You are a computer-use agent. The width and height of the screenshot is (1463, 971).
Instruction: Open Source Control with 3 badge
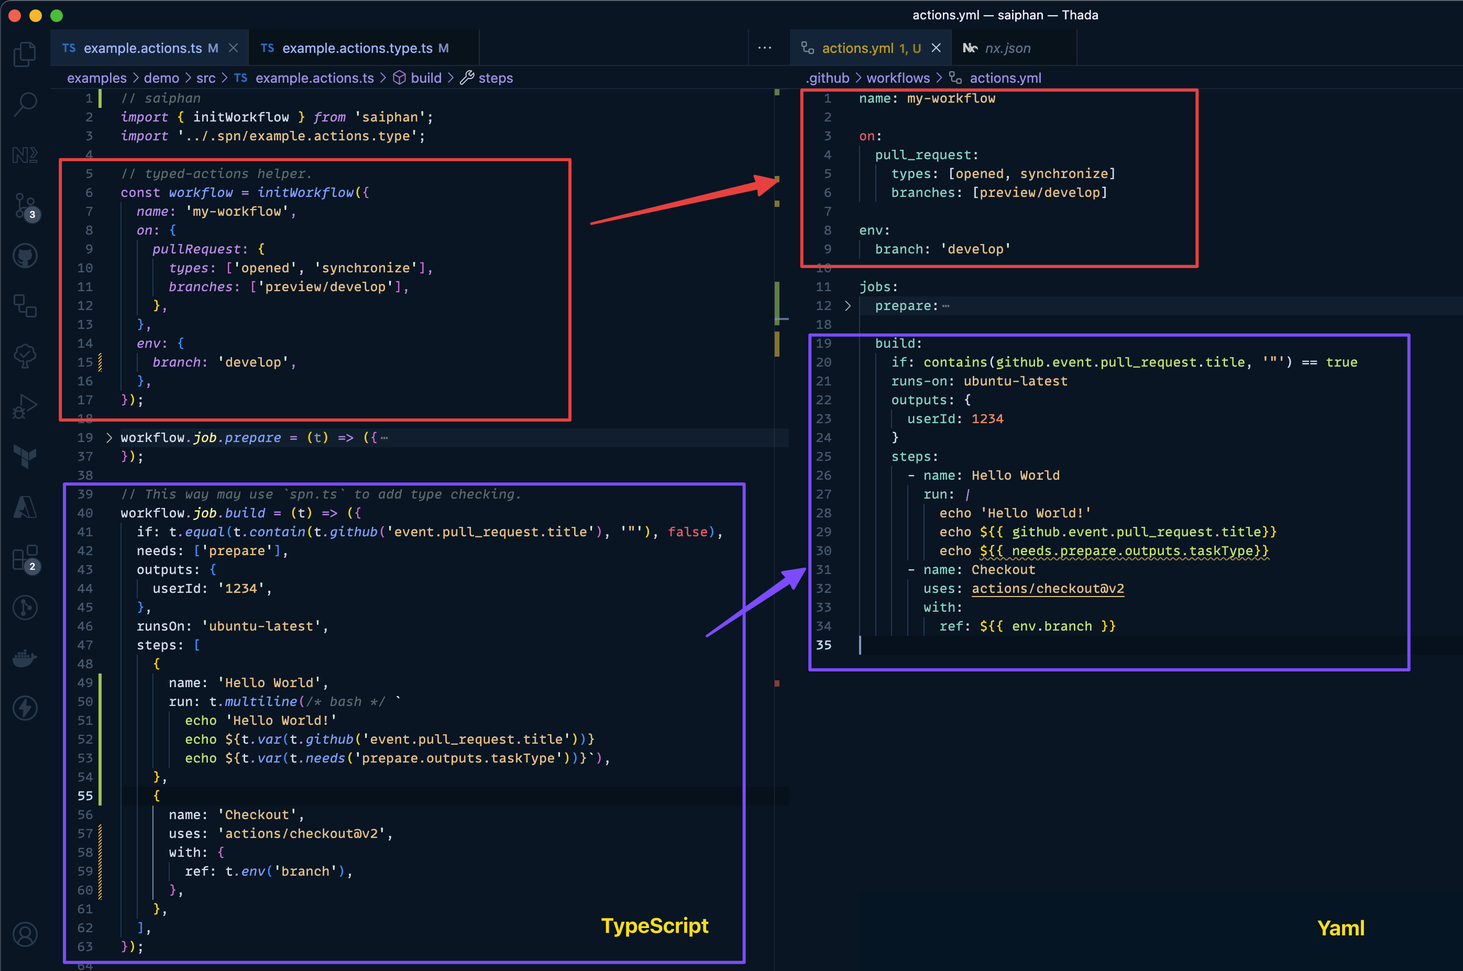[25, 206]
